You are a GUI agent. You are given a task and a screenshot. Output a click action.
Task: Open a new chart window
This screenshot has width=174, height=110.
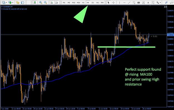(x=4, y=2)
